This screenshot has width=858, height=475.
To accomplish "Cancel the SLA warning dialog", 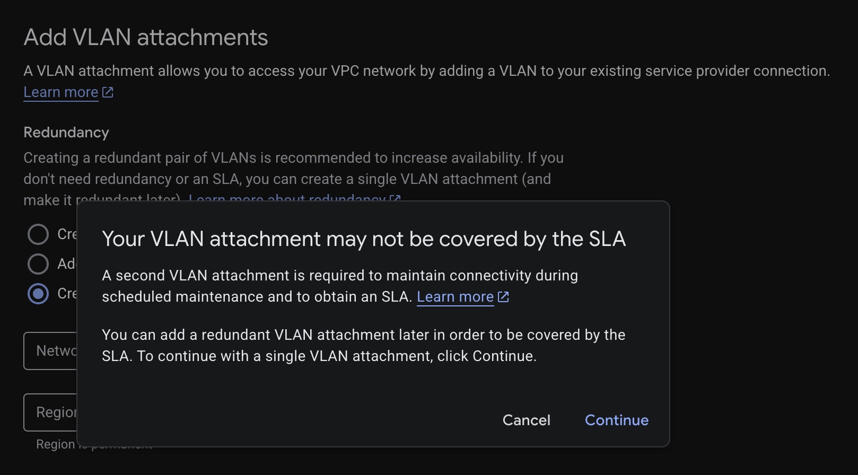I will (x=526, y=420).
